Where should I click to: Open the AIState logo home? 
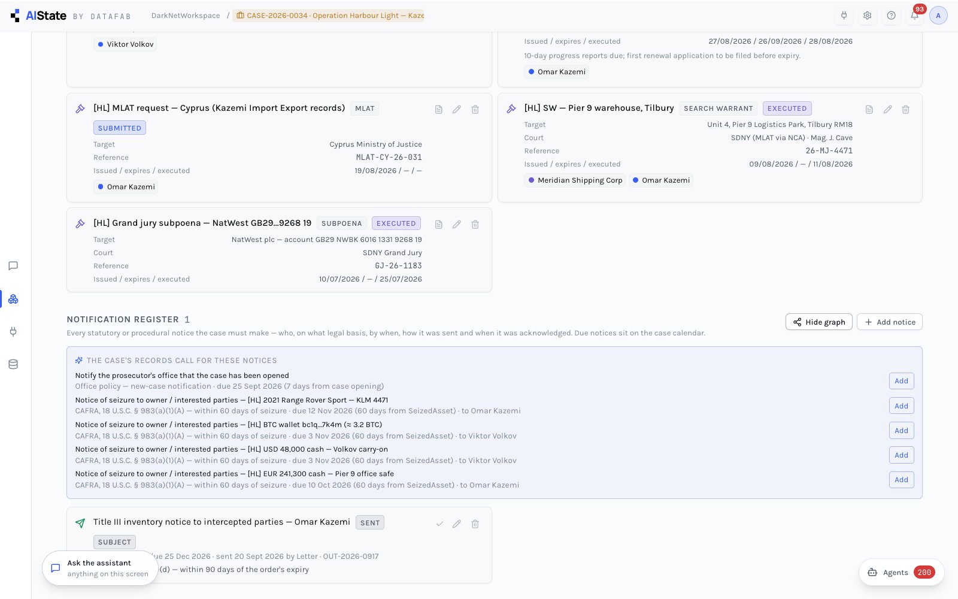[38, 16]
